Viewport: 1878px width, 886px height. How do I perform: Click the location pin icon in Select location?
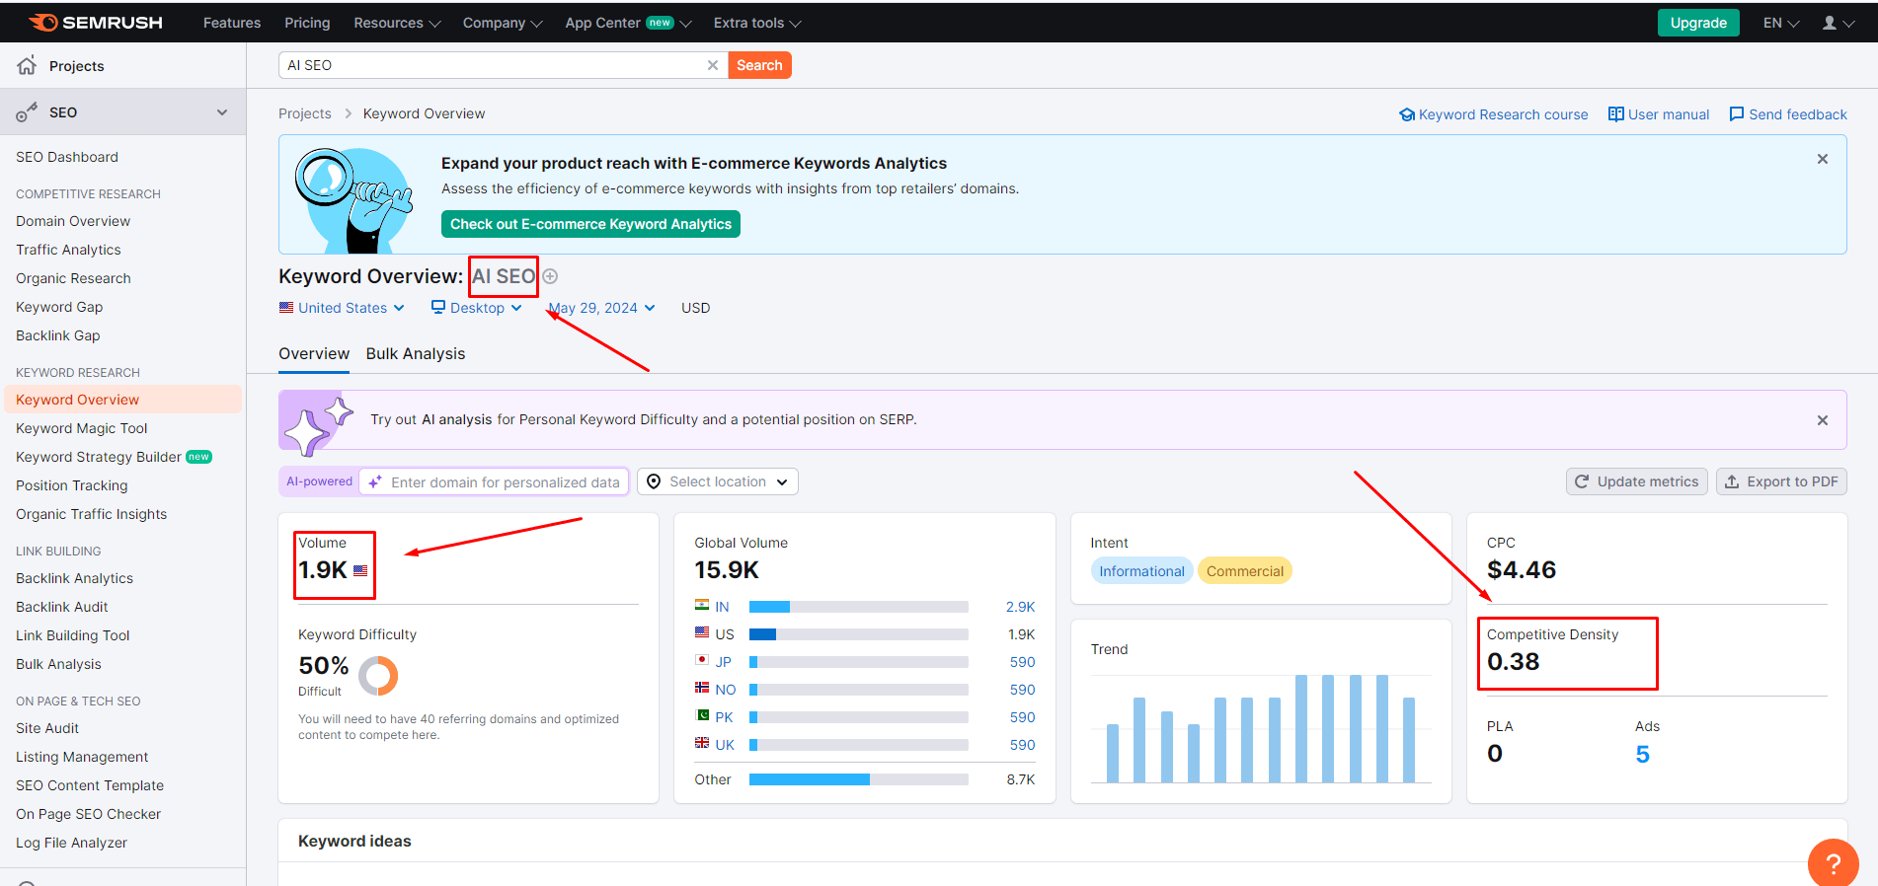654,481
